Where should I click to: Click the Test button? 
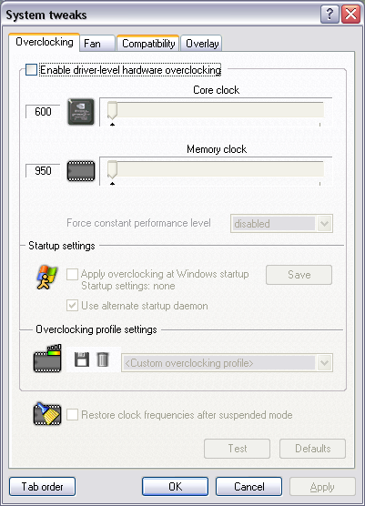coord(238,449)
